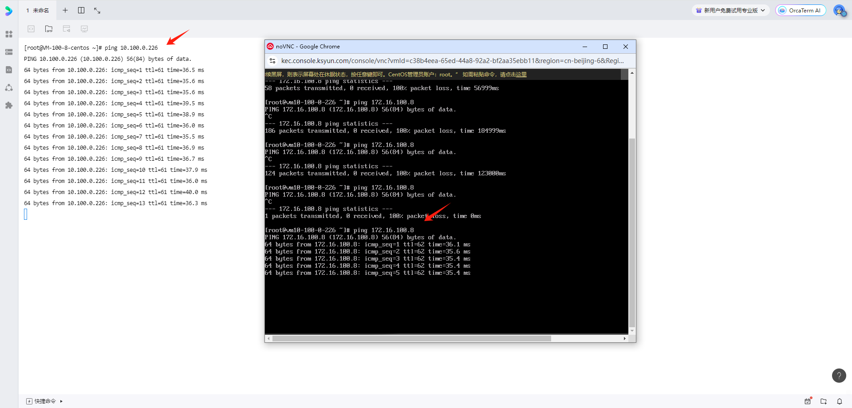Open the user avatar menu
Screen dimensions: 852x408
point(839,10)
